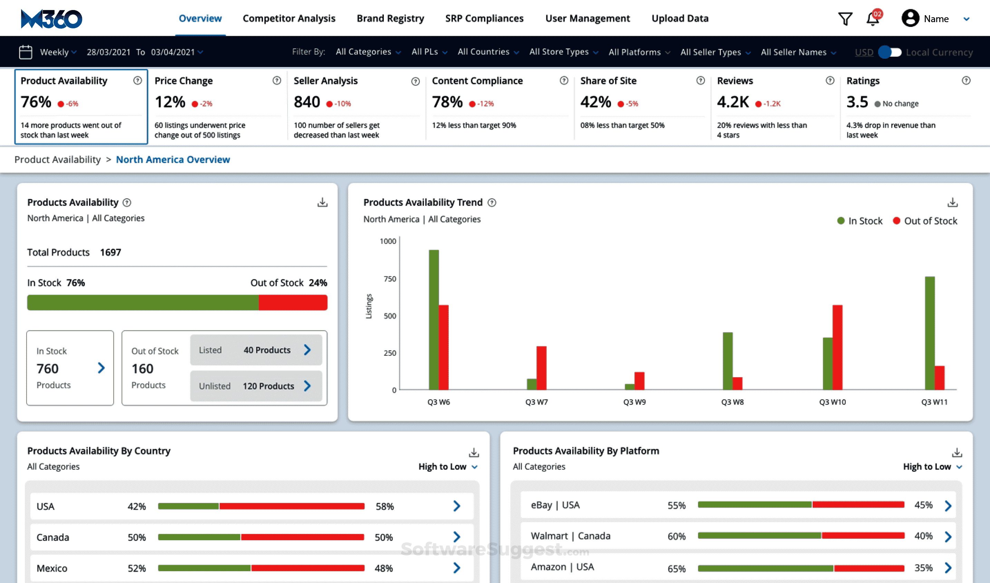Download the Products Availability chart data

pyautogui.click(x=322, y=202)
